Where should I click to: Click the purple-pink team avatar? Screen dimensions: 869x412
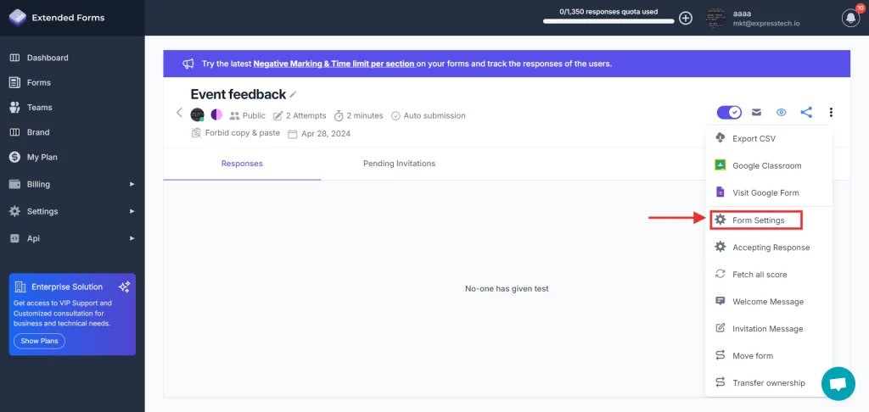216,114
